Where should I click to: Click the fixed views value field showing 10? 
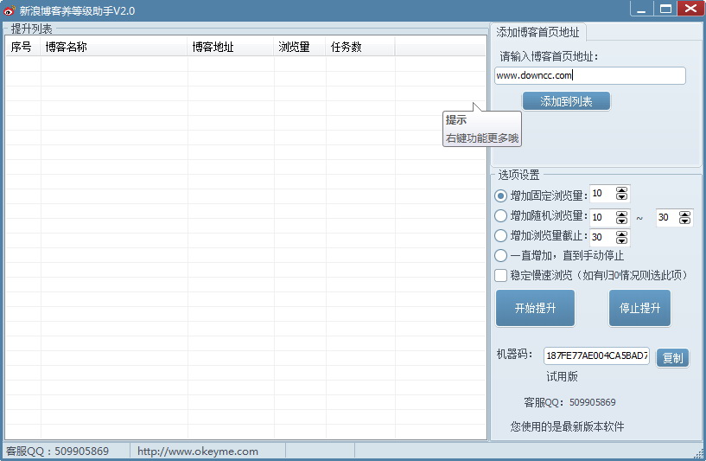[602, 194]
